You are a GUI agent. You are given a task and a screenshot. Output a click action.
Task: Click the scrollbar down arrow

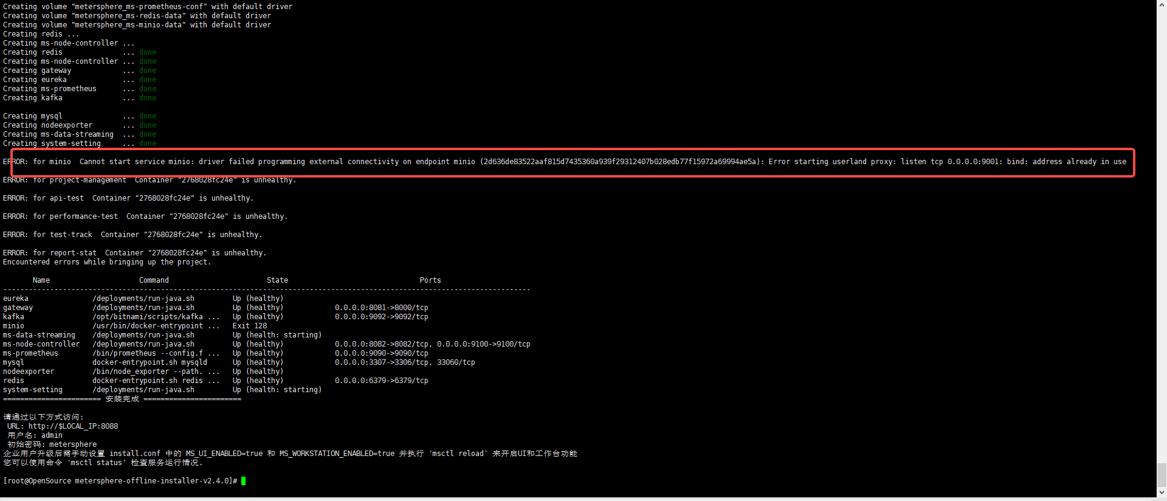click(1162, 492)
